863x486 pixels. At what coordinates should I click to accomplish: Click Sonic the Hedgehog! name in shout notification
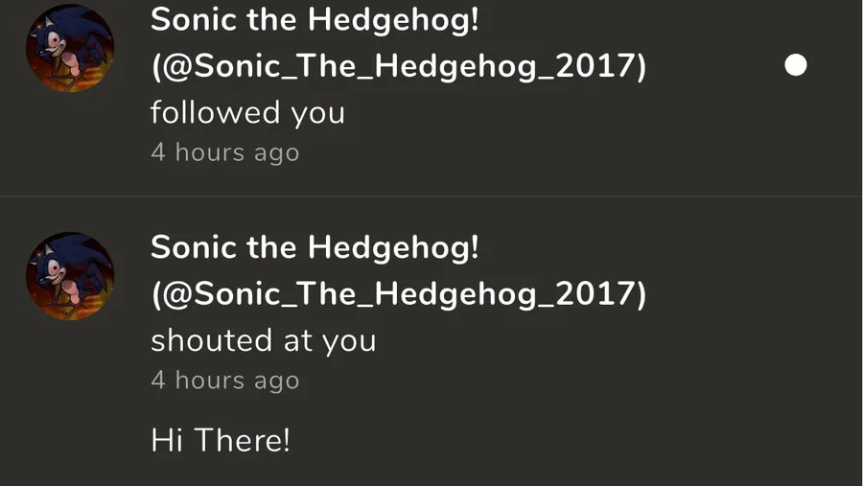pyautogui.click(x=315, y=247)
